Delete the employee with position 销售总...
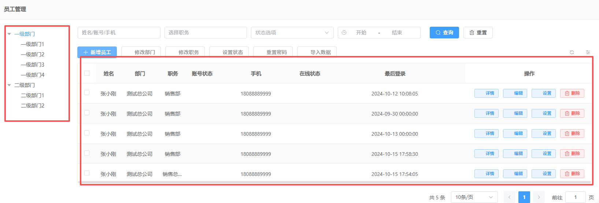This screenshot has height=203, width=599. click(x=572, y=174)
